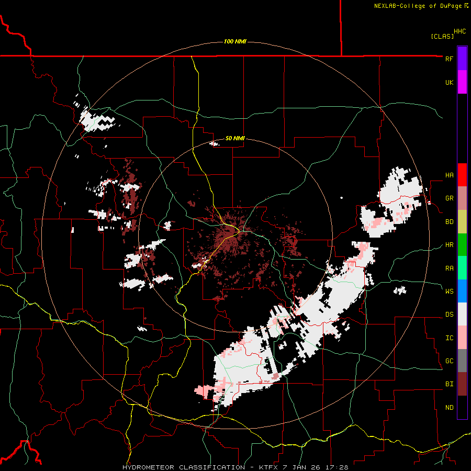Click the RF purple legend swatch
471x471 pixels.
pos(462,59)
